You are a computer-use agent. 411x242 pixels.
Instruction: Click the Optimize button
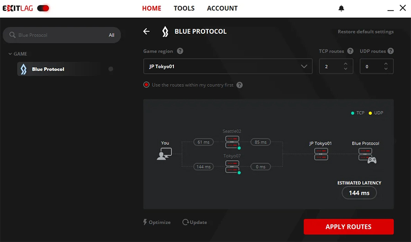pyautogui.click(x=157, y=222)
